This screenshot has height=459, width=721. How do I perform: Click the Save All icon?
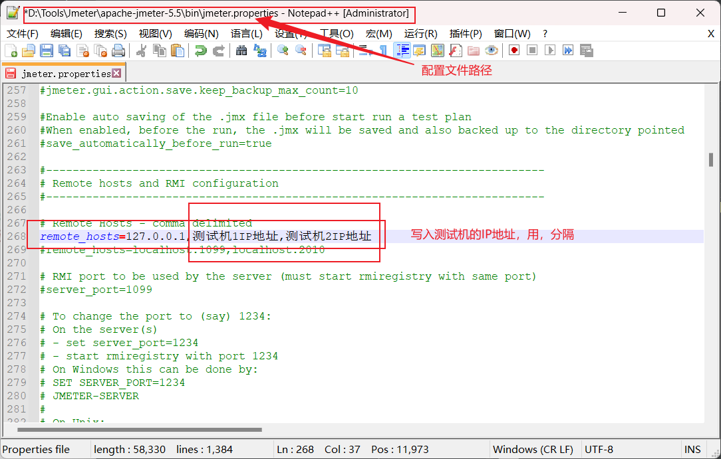click(x=65, y=50)
